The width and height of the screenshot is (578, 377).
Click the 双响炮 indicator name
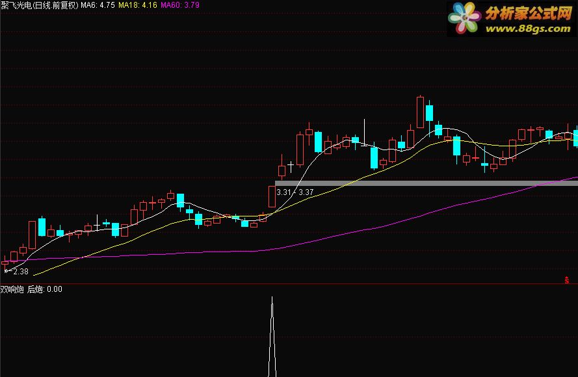coord(12,289)
